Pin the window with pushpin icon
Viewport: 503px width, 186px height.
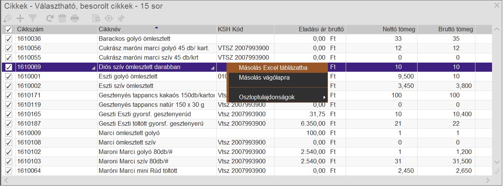121,18
